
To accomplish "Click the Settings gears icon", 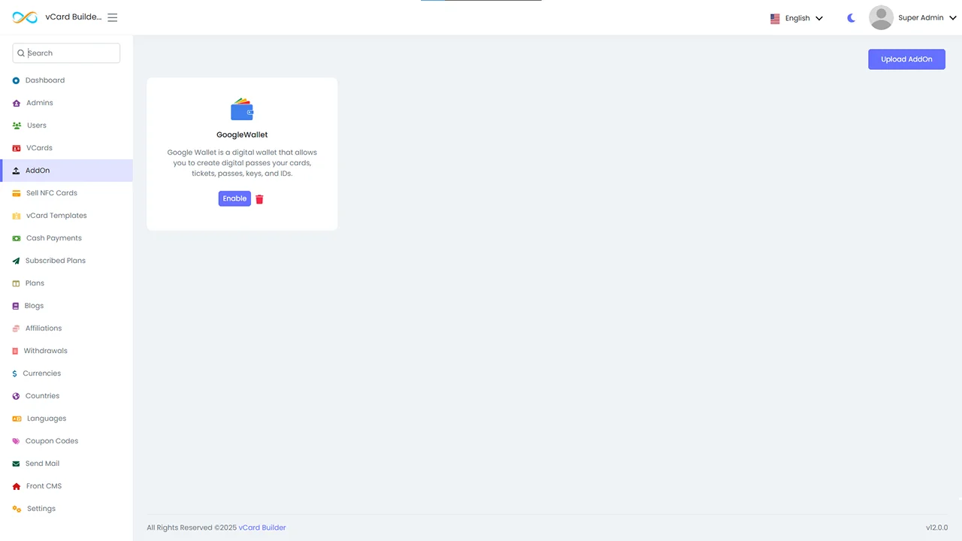I will pyautogui.click(x=17, y=509).
